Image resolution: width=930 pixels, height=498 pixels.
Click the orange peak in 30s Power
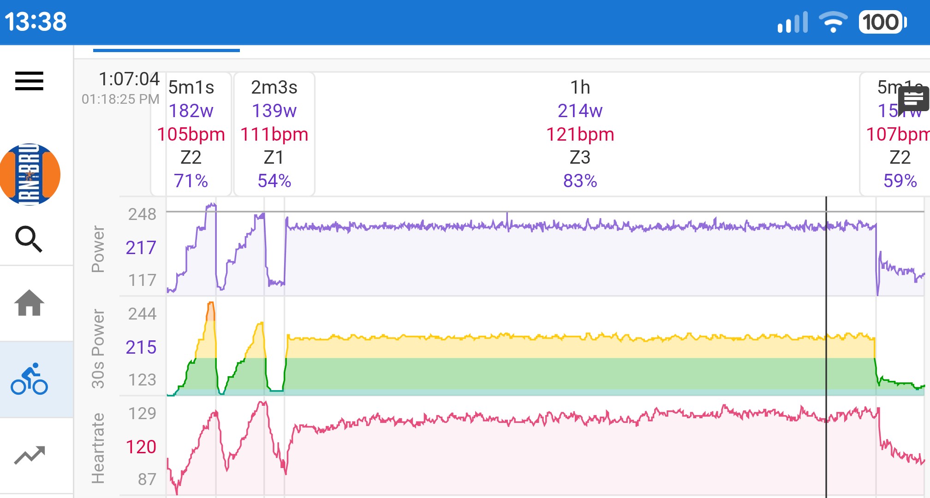point(210,311)
